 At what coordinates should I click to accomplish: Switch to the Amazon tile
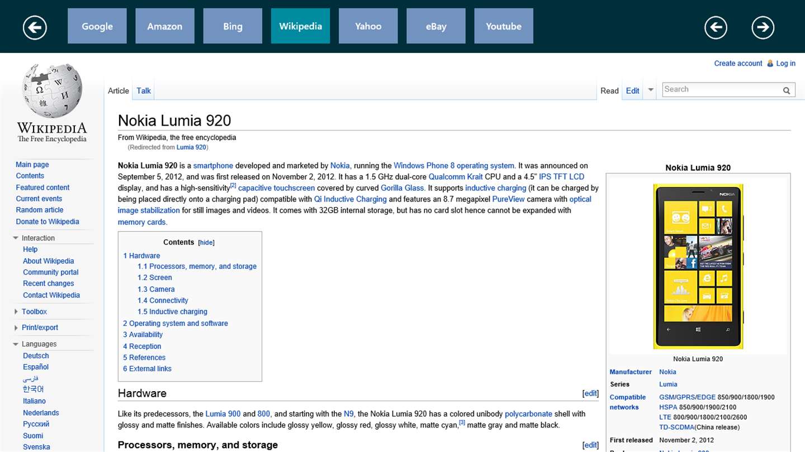tap(165, 26)
